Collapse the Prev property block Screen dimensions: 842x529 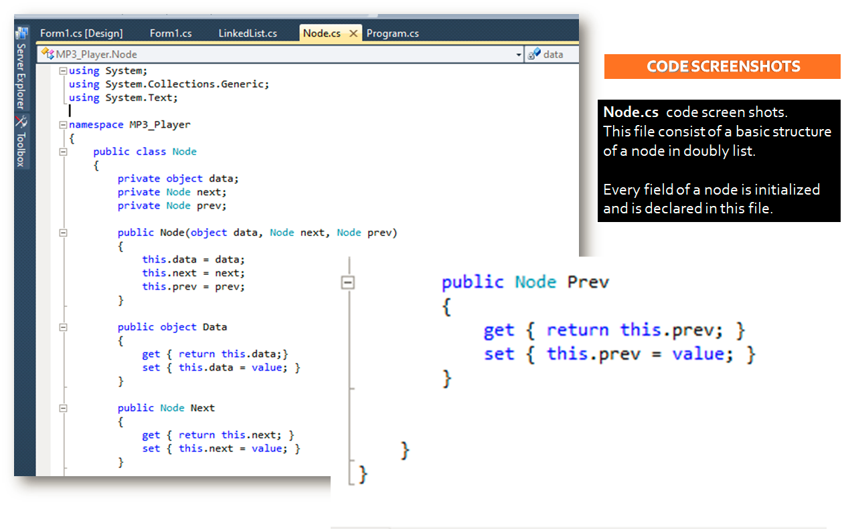[347, 283]
